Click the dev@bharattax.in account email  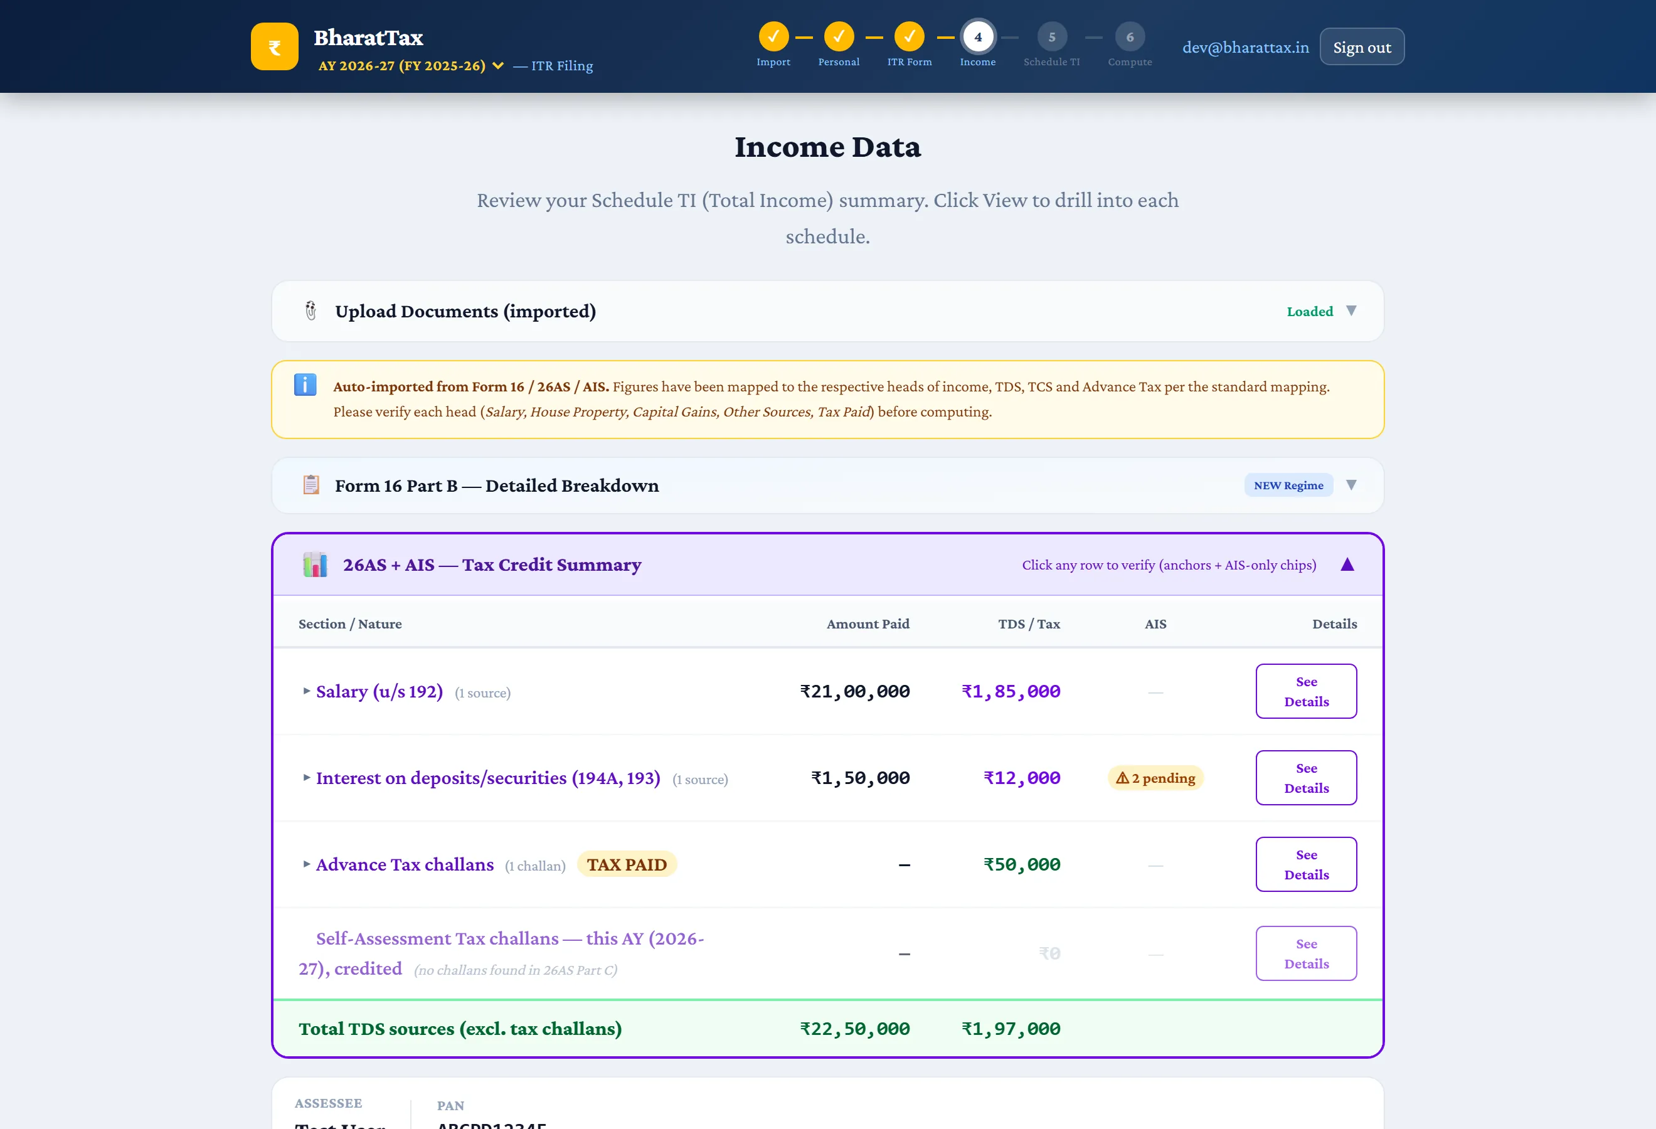(x=1246, y=47)
